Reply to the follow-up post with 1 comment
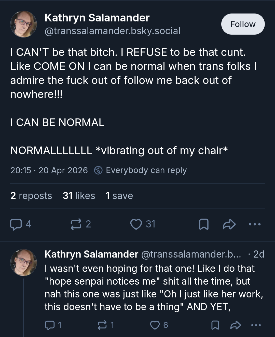Screen dimensions: 275x337 coord(53,325)
